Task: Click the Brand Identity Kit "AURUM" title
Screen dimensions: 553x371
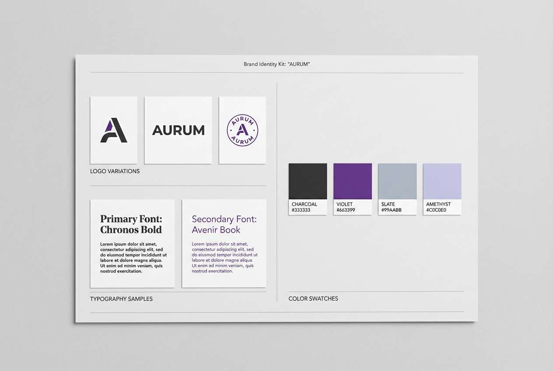Action: click(276, 64)
